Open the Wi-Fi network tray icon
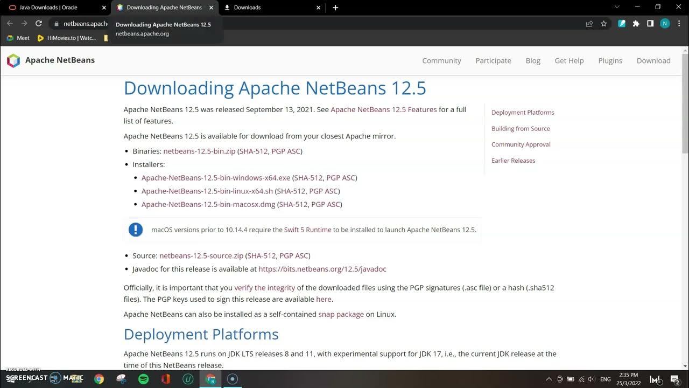This screenshot has width=689, height=388. (581, 379)
